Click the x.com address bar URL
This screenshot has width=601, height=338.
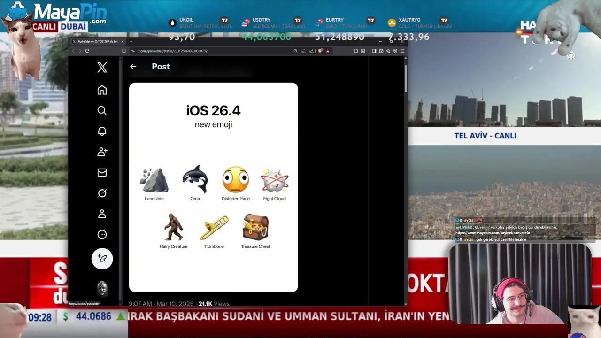(173, 51)
